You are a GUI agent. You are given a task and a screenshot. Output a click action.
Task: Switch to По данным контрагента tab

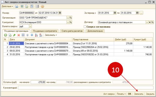(45, 31)
